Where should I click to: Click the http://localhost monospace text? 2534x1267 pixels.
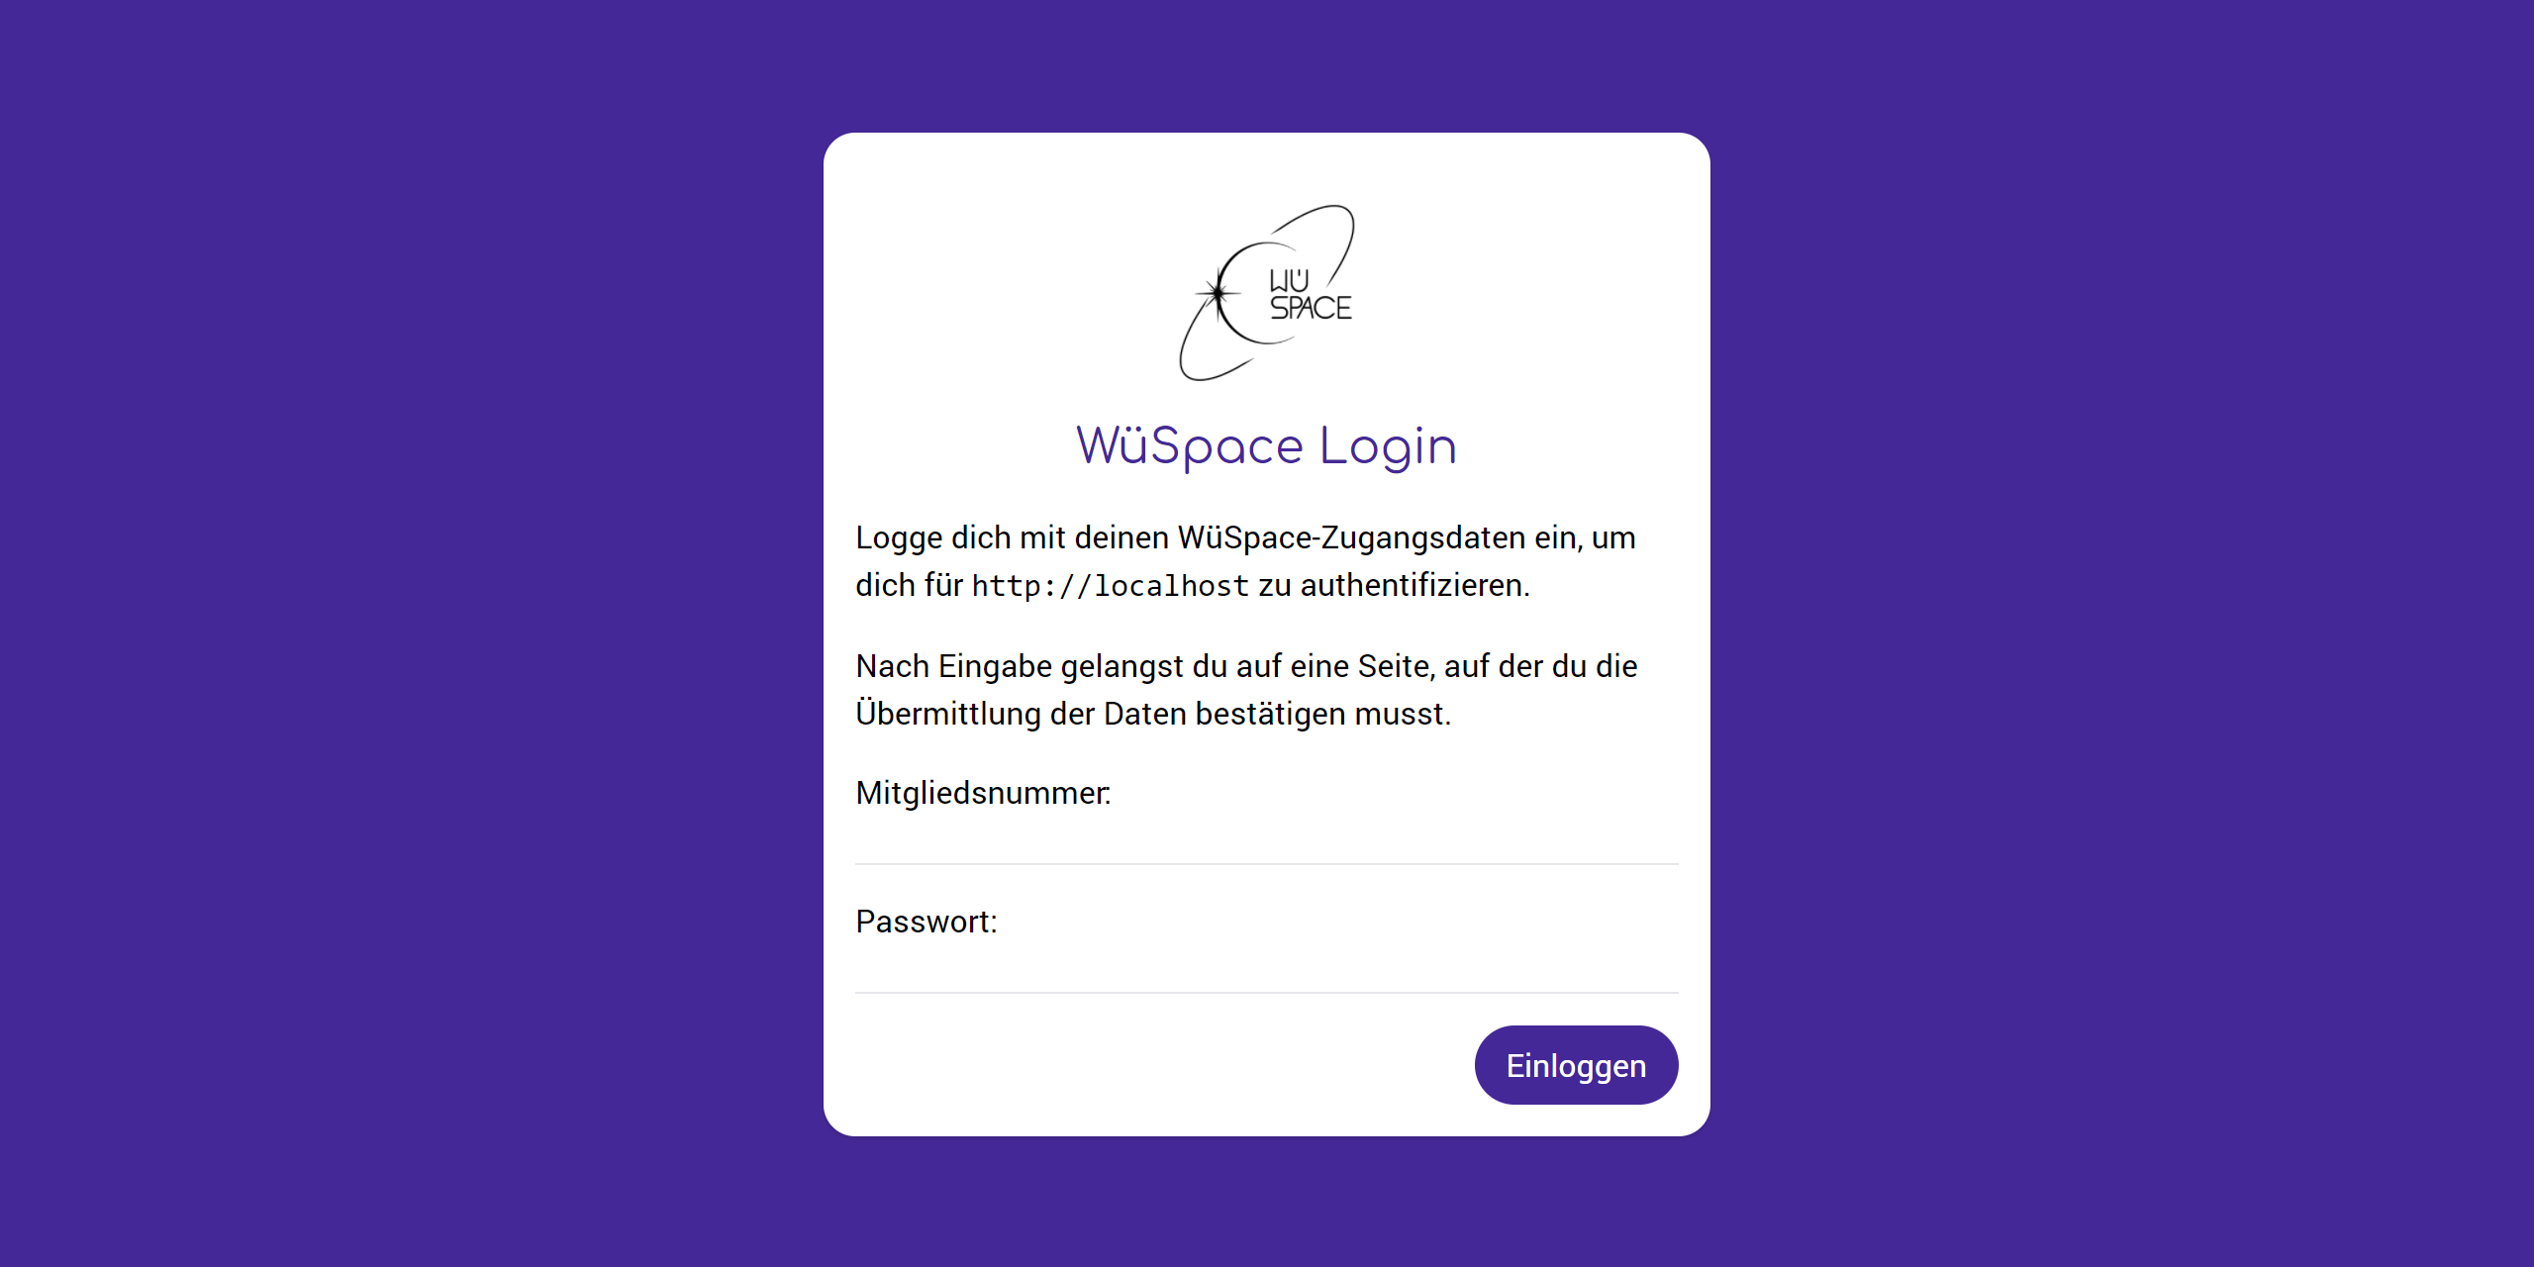(1110, 586)
